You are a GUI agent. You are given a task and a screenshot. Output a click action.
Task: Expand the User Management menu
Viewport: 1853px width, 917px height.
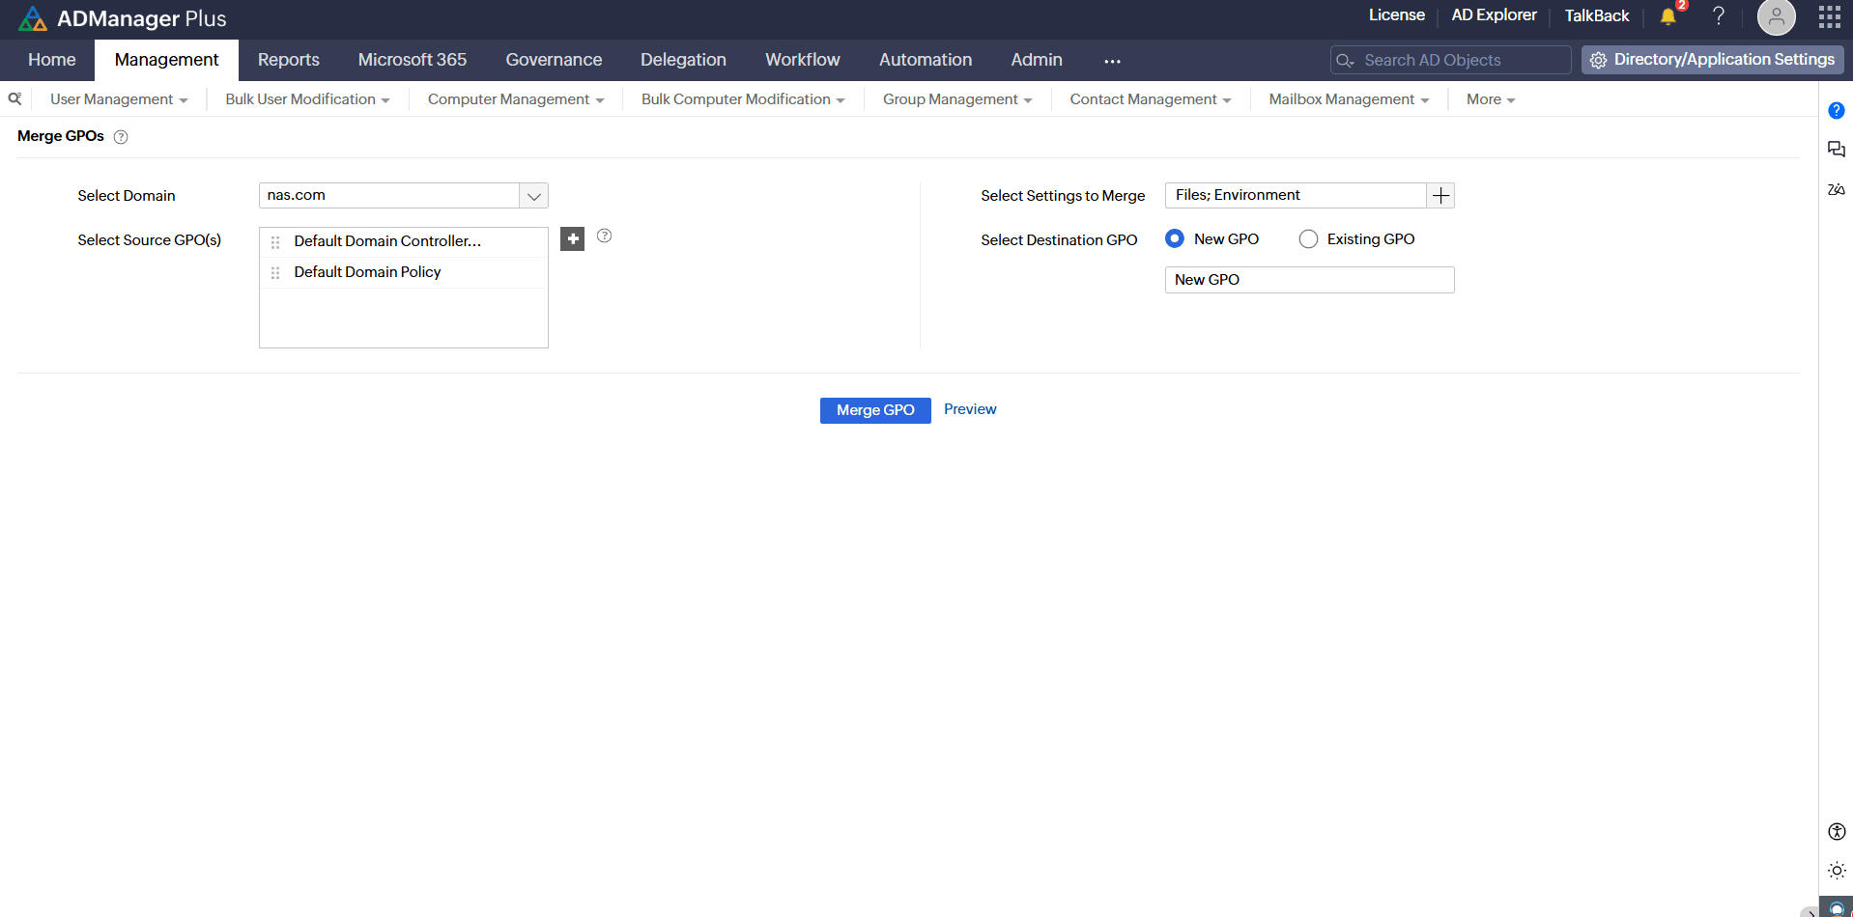(x=119, y=99)
